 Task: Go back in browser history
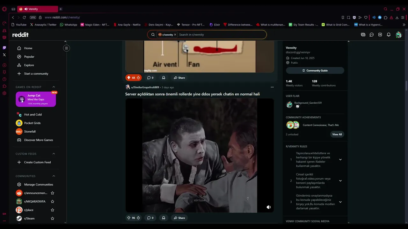(13, 17)
